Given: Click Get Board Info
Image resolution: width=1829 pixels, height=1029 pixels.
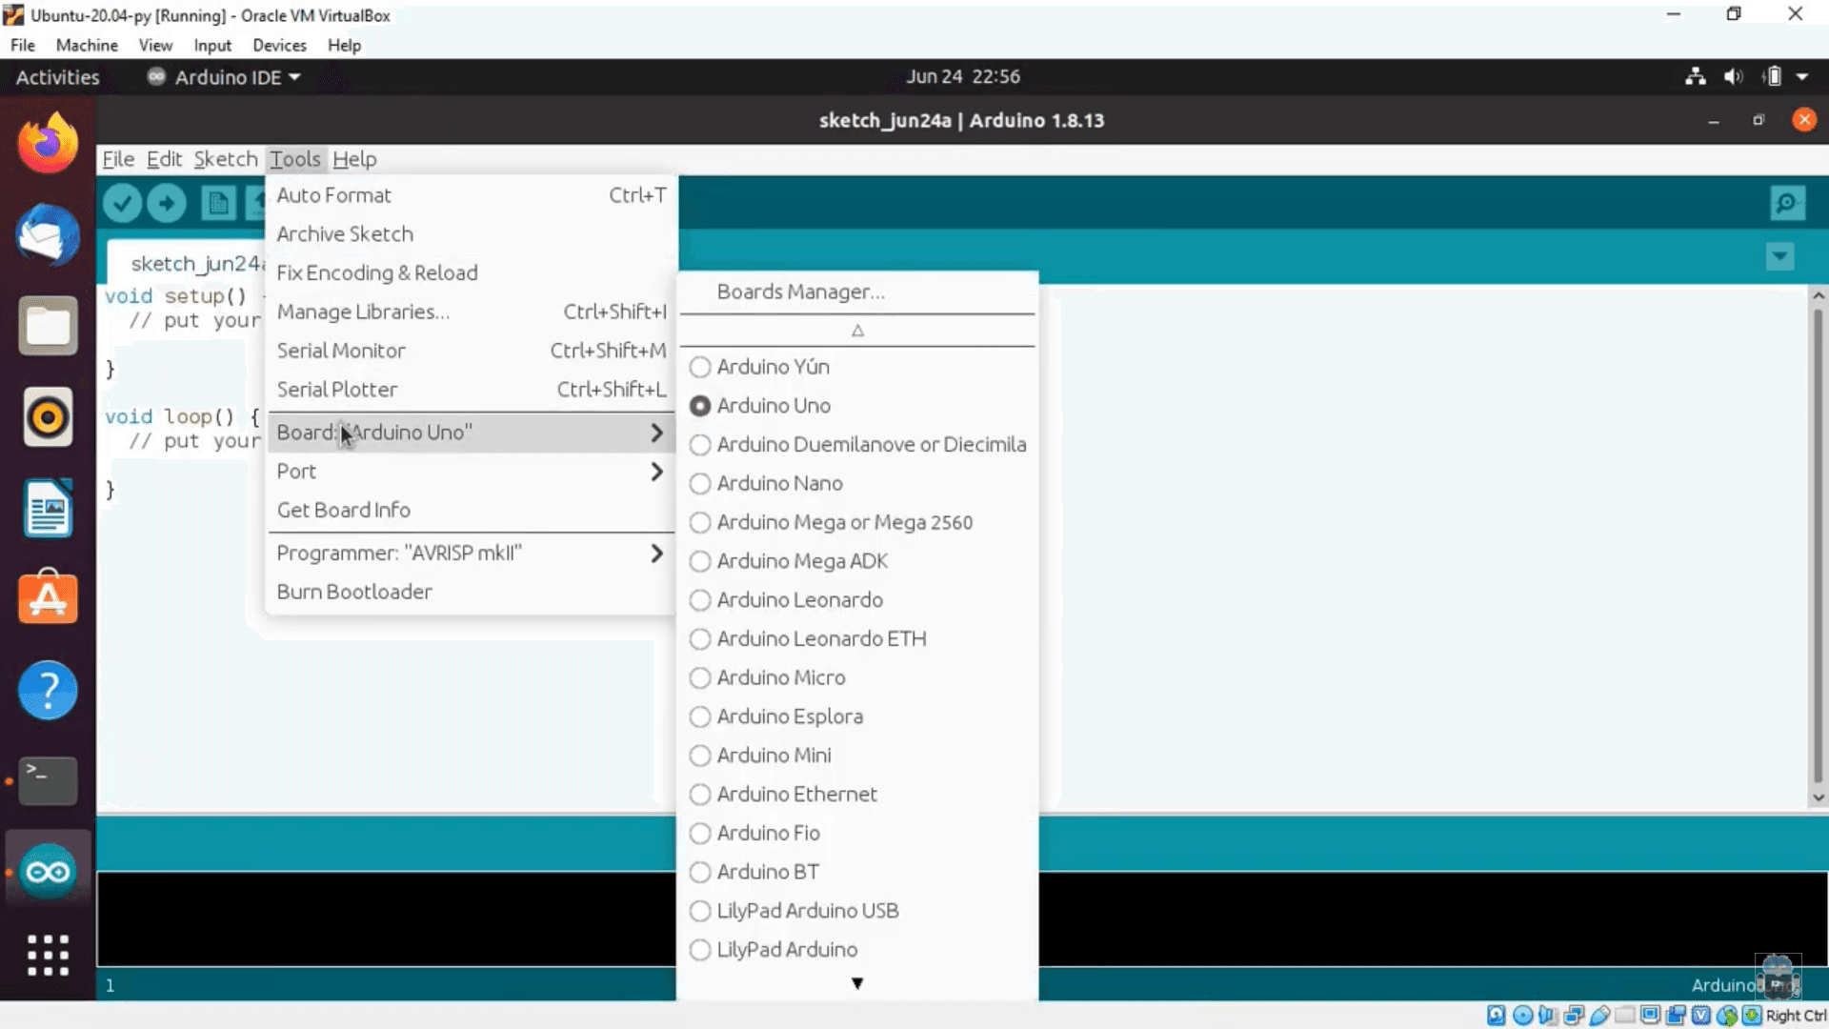Looking at the screenshot, I should (x=471, y=511).
